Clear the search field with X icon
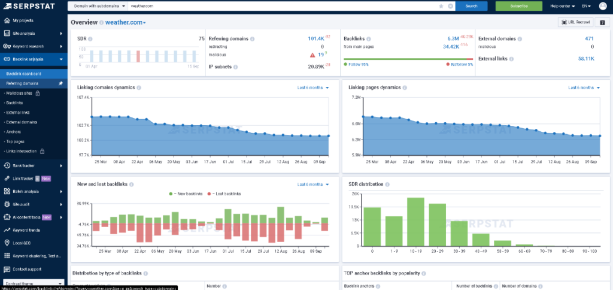The image size is (613, 290). coord(450,6)
